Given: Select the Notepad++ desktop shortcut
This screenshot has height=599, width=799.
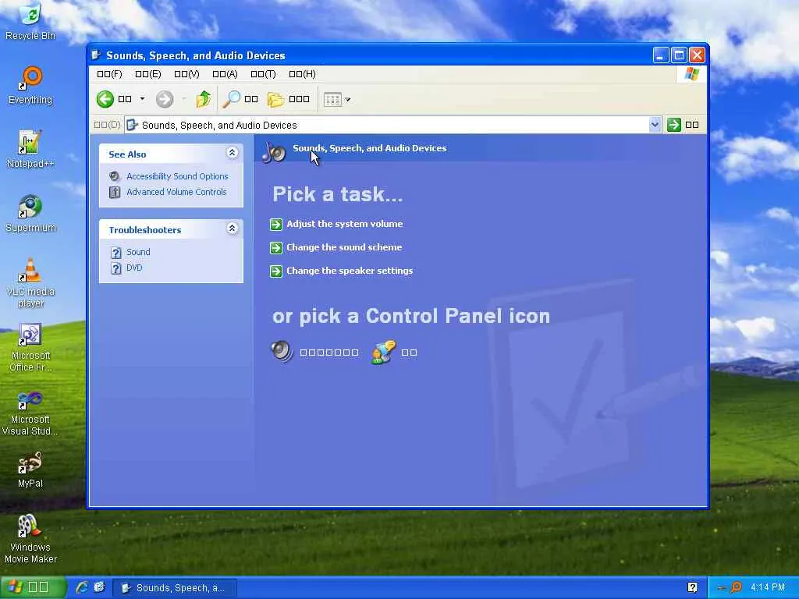Looking at the screenshot, I should click(30, 149).
